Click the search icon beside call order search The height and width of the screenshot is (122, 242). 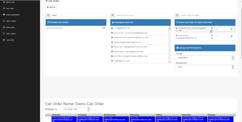tap(48, 15)
